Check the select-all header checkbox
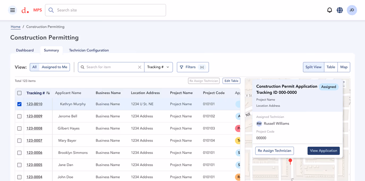Screen dimensions: 365x181 [19, 93]
